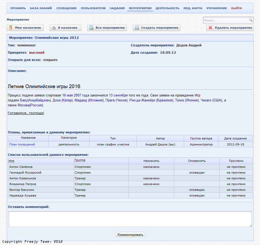The width and height of the screenshot is (260, 245).
Task: Click the medal icon on Мне назначили
Action: pos(11,28)
